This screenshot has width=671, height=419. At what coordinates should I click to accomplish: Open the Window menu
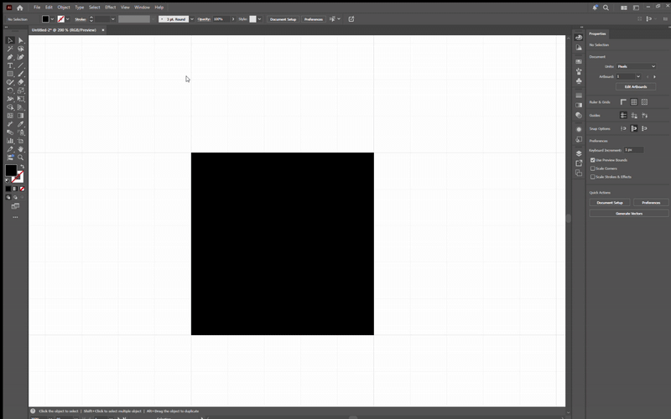[142, 8]
